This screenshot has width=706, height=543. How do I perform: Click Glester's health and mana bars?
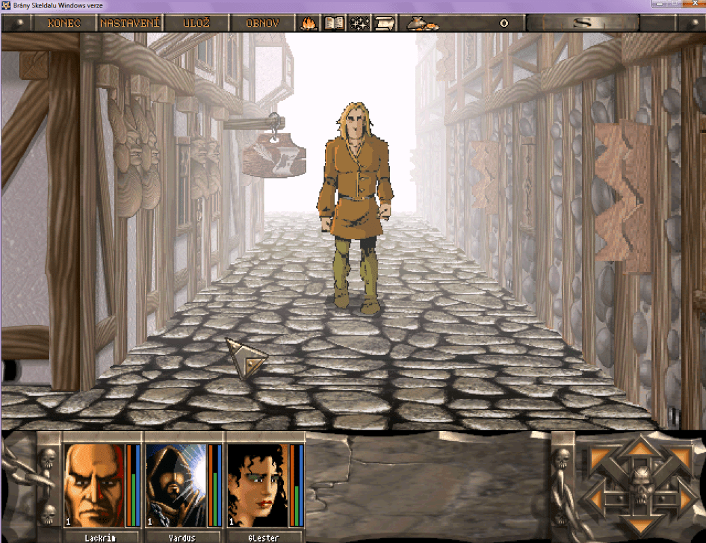[x=296, y=485]
